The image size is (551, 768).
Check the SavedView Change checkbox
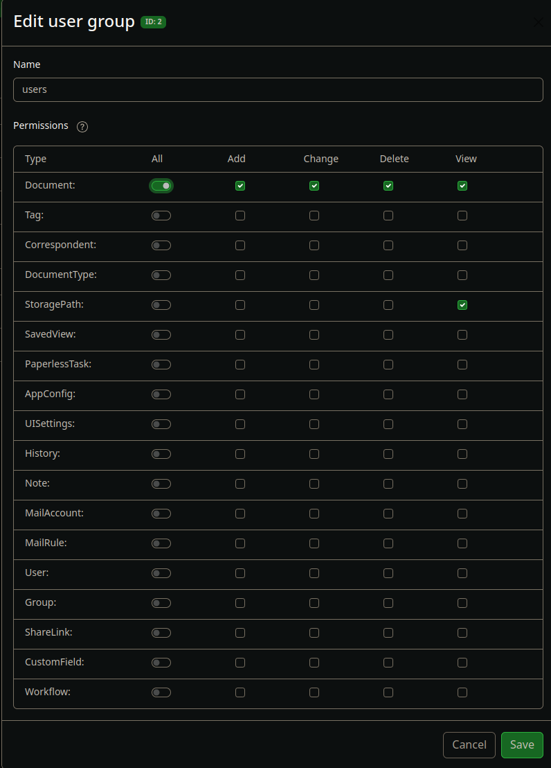pyautogui.click(x=314, y=335)
